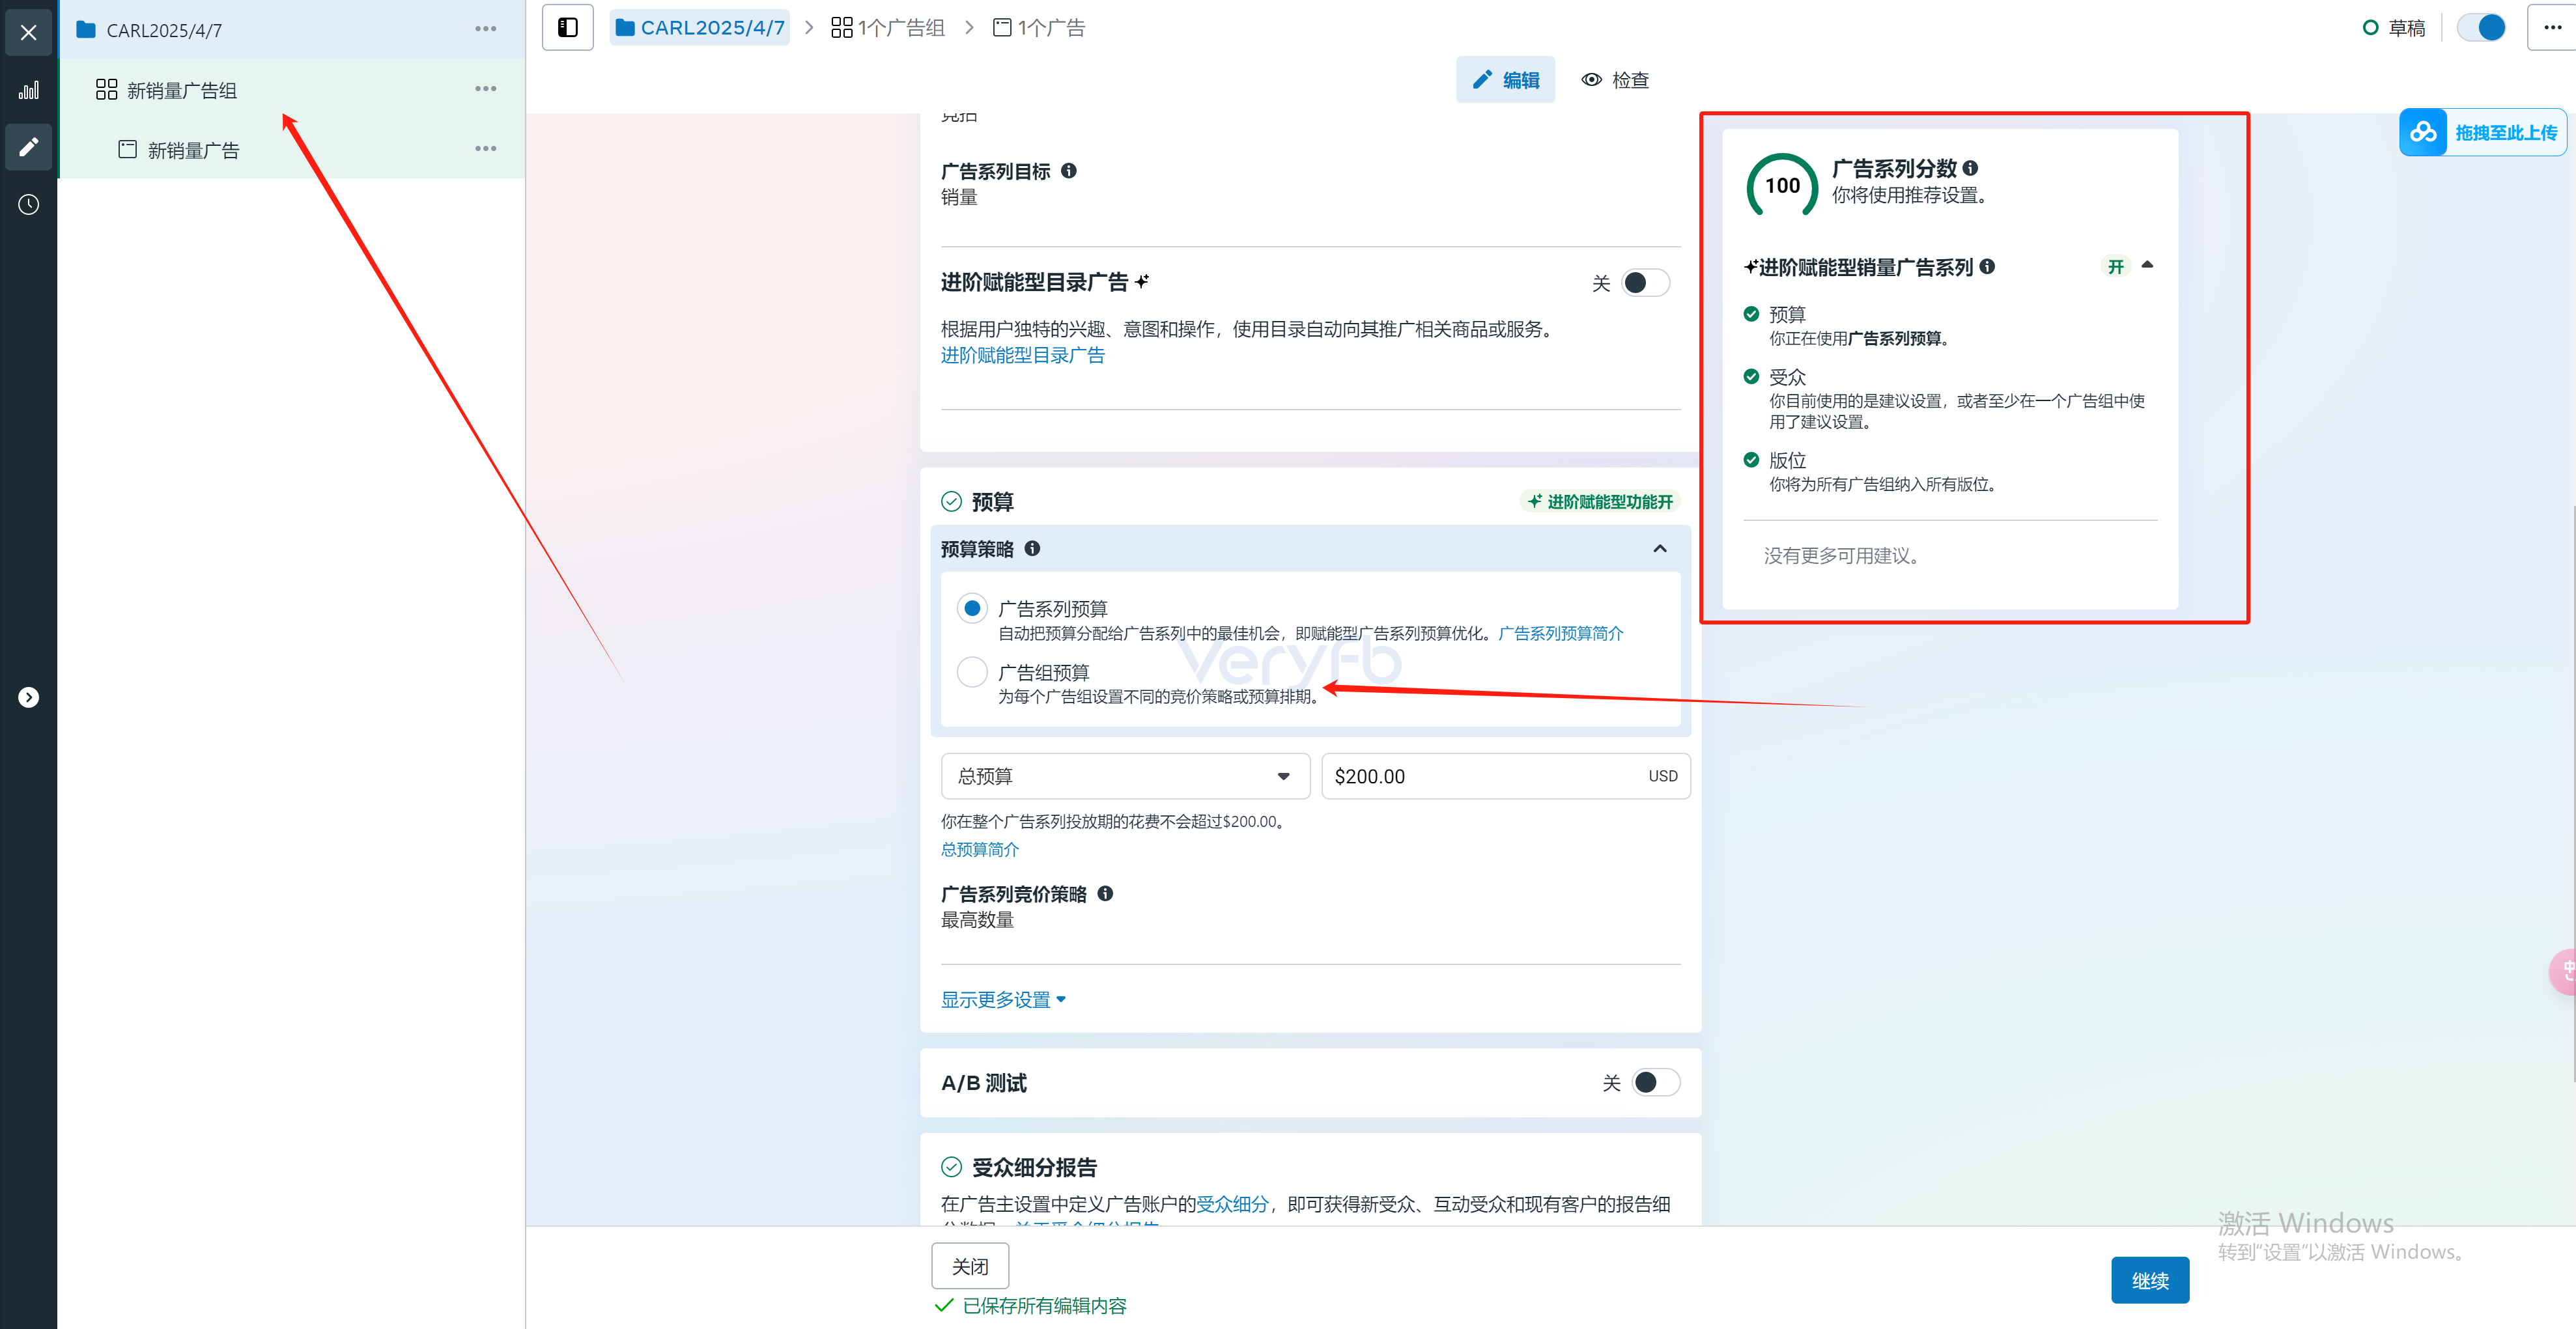Viewport: 2576px width, 1329px height.
Task: Click the pink floating widget at right edge
Action: [x=2564, y=971]
